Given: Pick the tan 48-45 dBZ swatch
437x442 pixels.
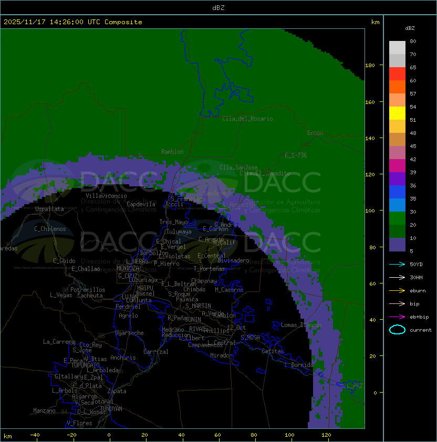Looking at the screenshot, I should (397, 139).
